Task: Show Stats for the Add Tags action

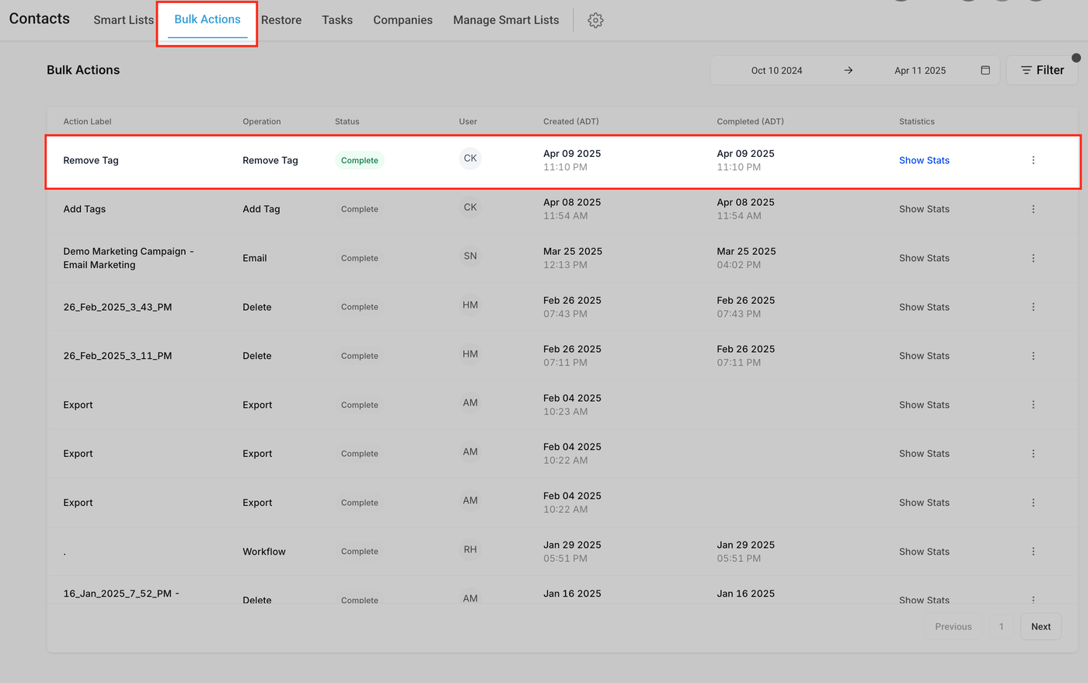Action: point(924,209)
